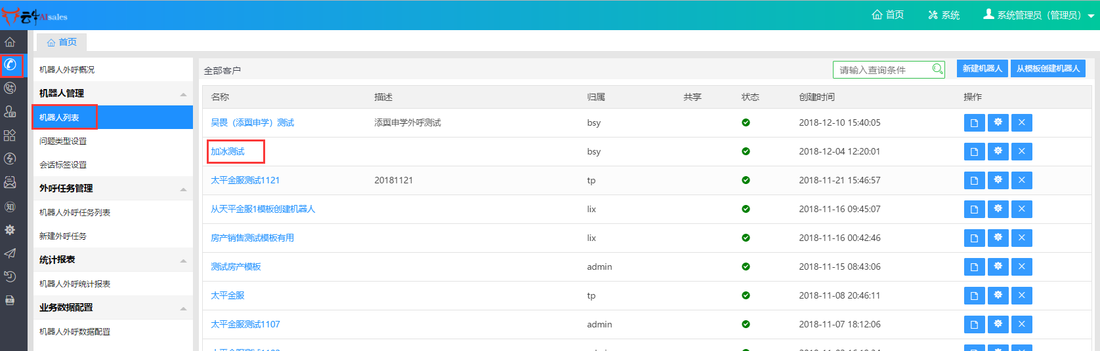Switch to the 首页 tab
Screen dimensions: 1100x351
(62, 42)
